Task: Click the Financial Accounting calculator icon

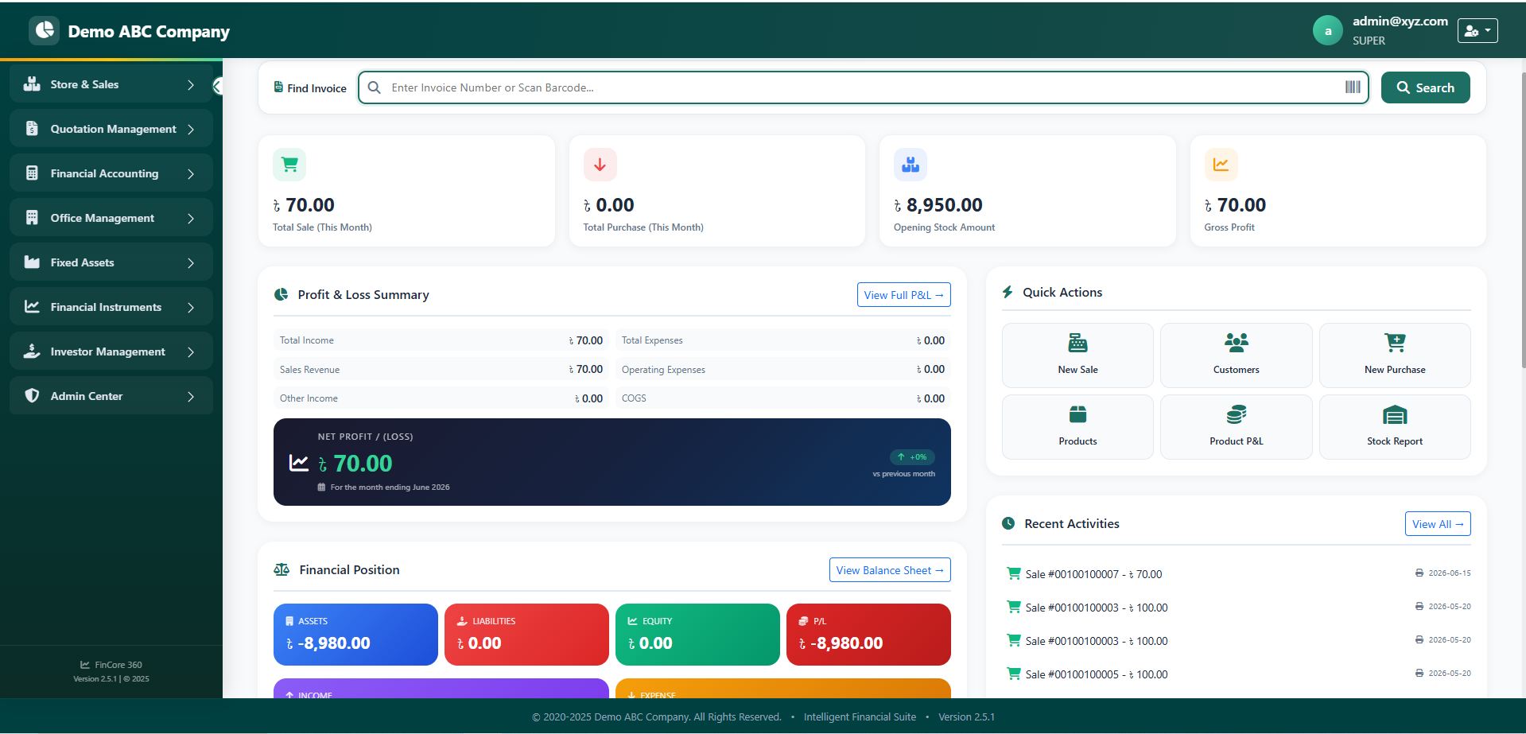Action: pos(32,173)
